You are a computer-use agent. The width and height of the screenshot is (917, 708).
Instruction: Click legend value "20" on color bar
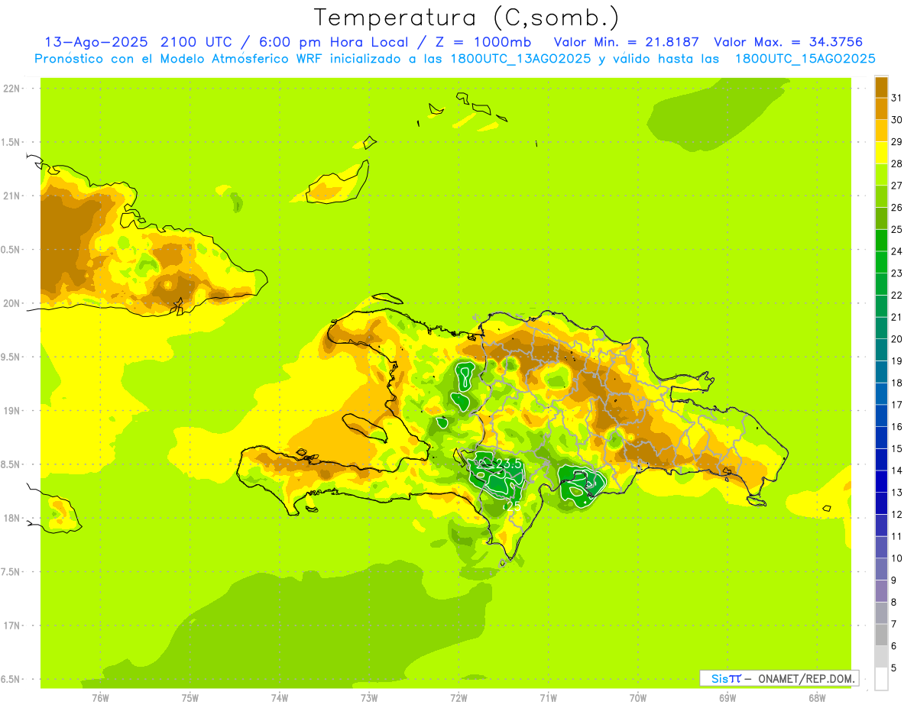coord(897,339)
